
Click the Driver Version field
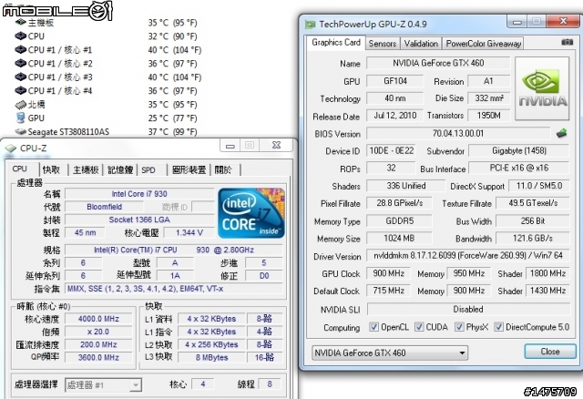point(467,255)
